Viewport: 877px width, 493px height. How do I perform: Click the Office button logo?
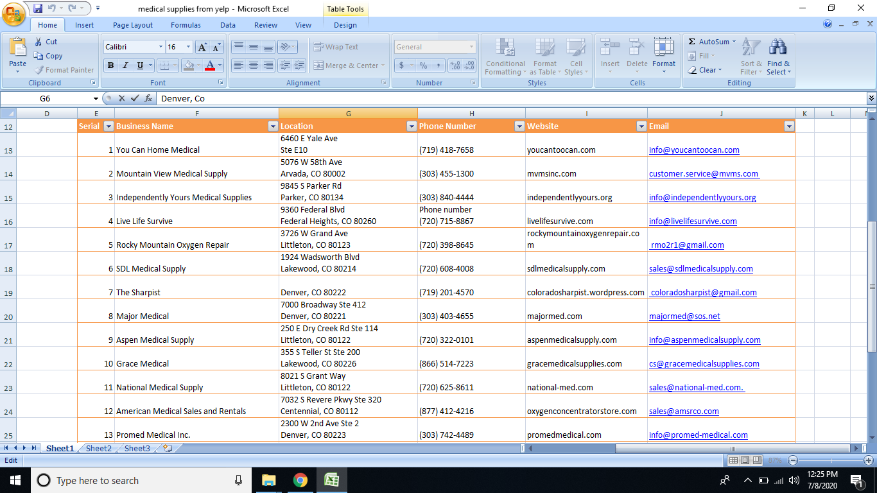click(x=14, y=14)
